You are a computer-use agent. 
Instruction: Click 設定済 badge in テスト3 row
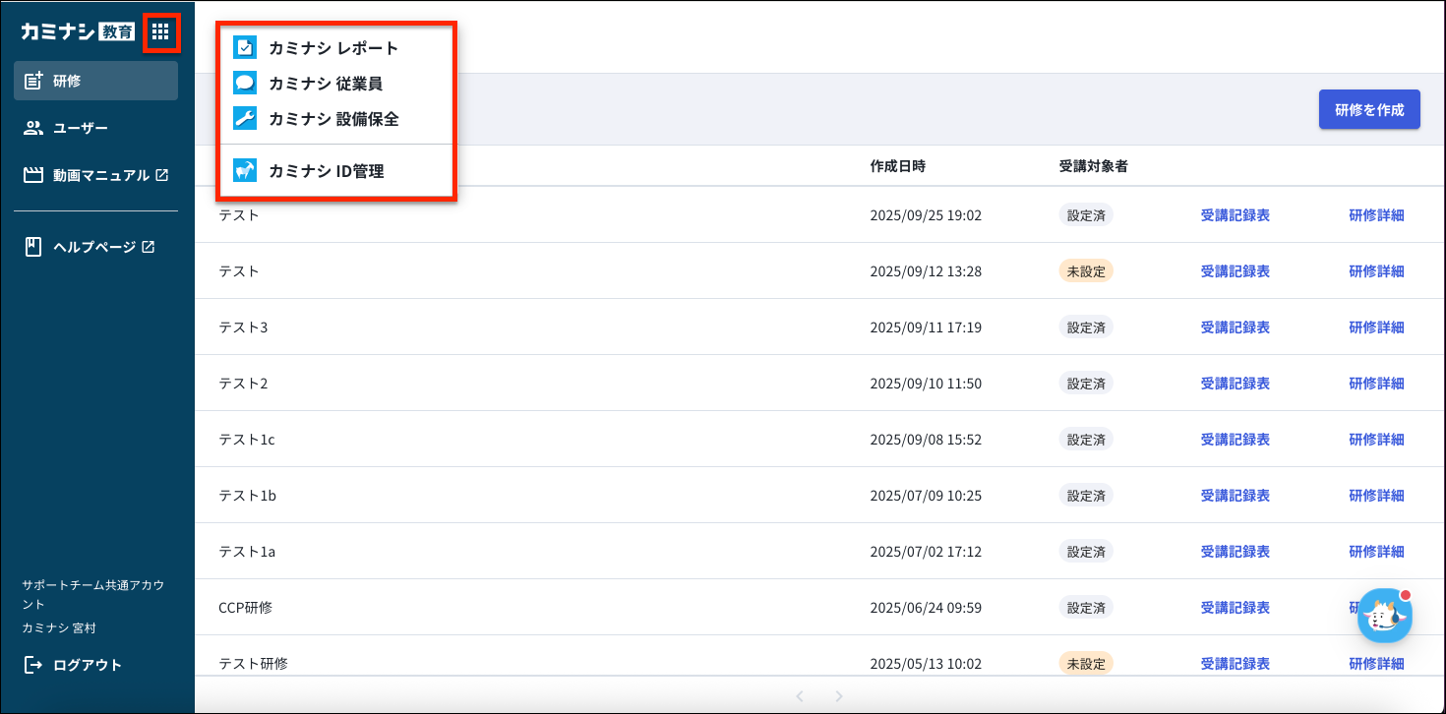click(1086, 327)
